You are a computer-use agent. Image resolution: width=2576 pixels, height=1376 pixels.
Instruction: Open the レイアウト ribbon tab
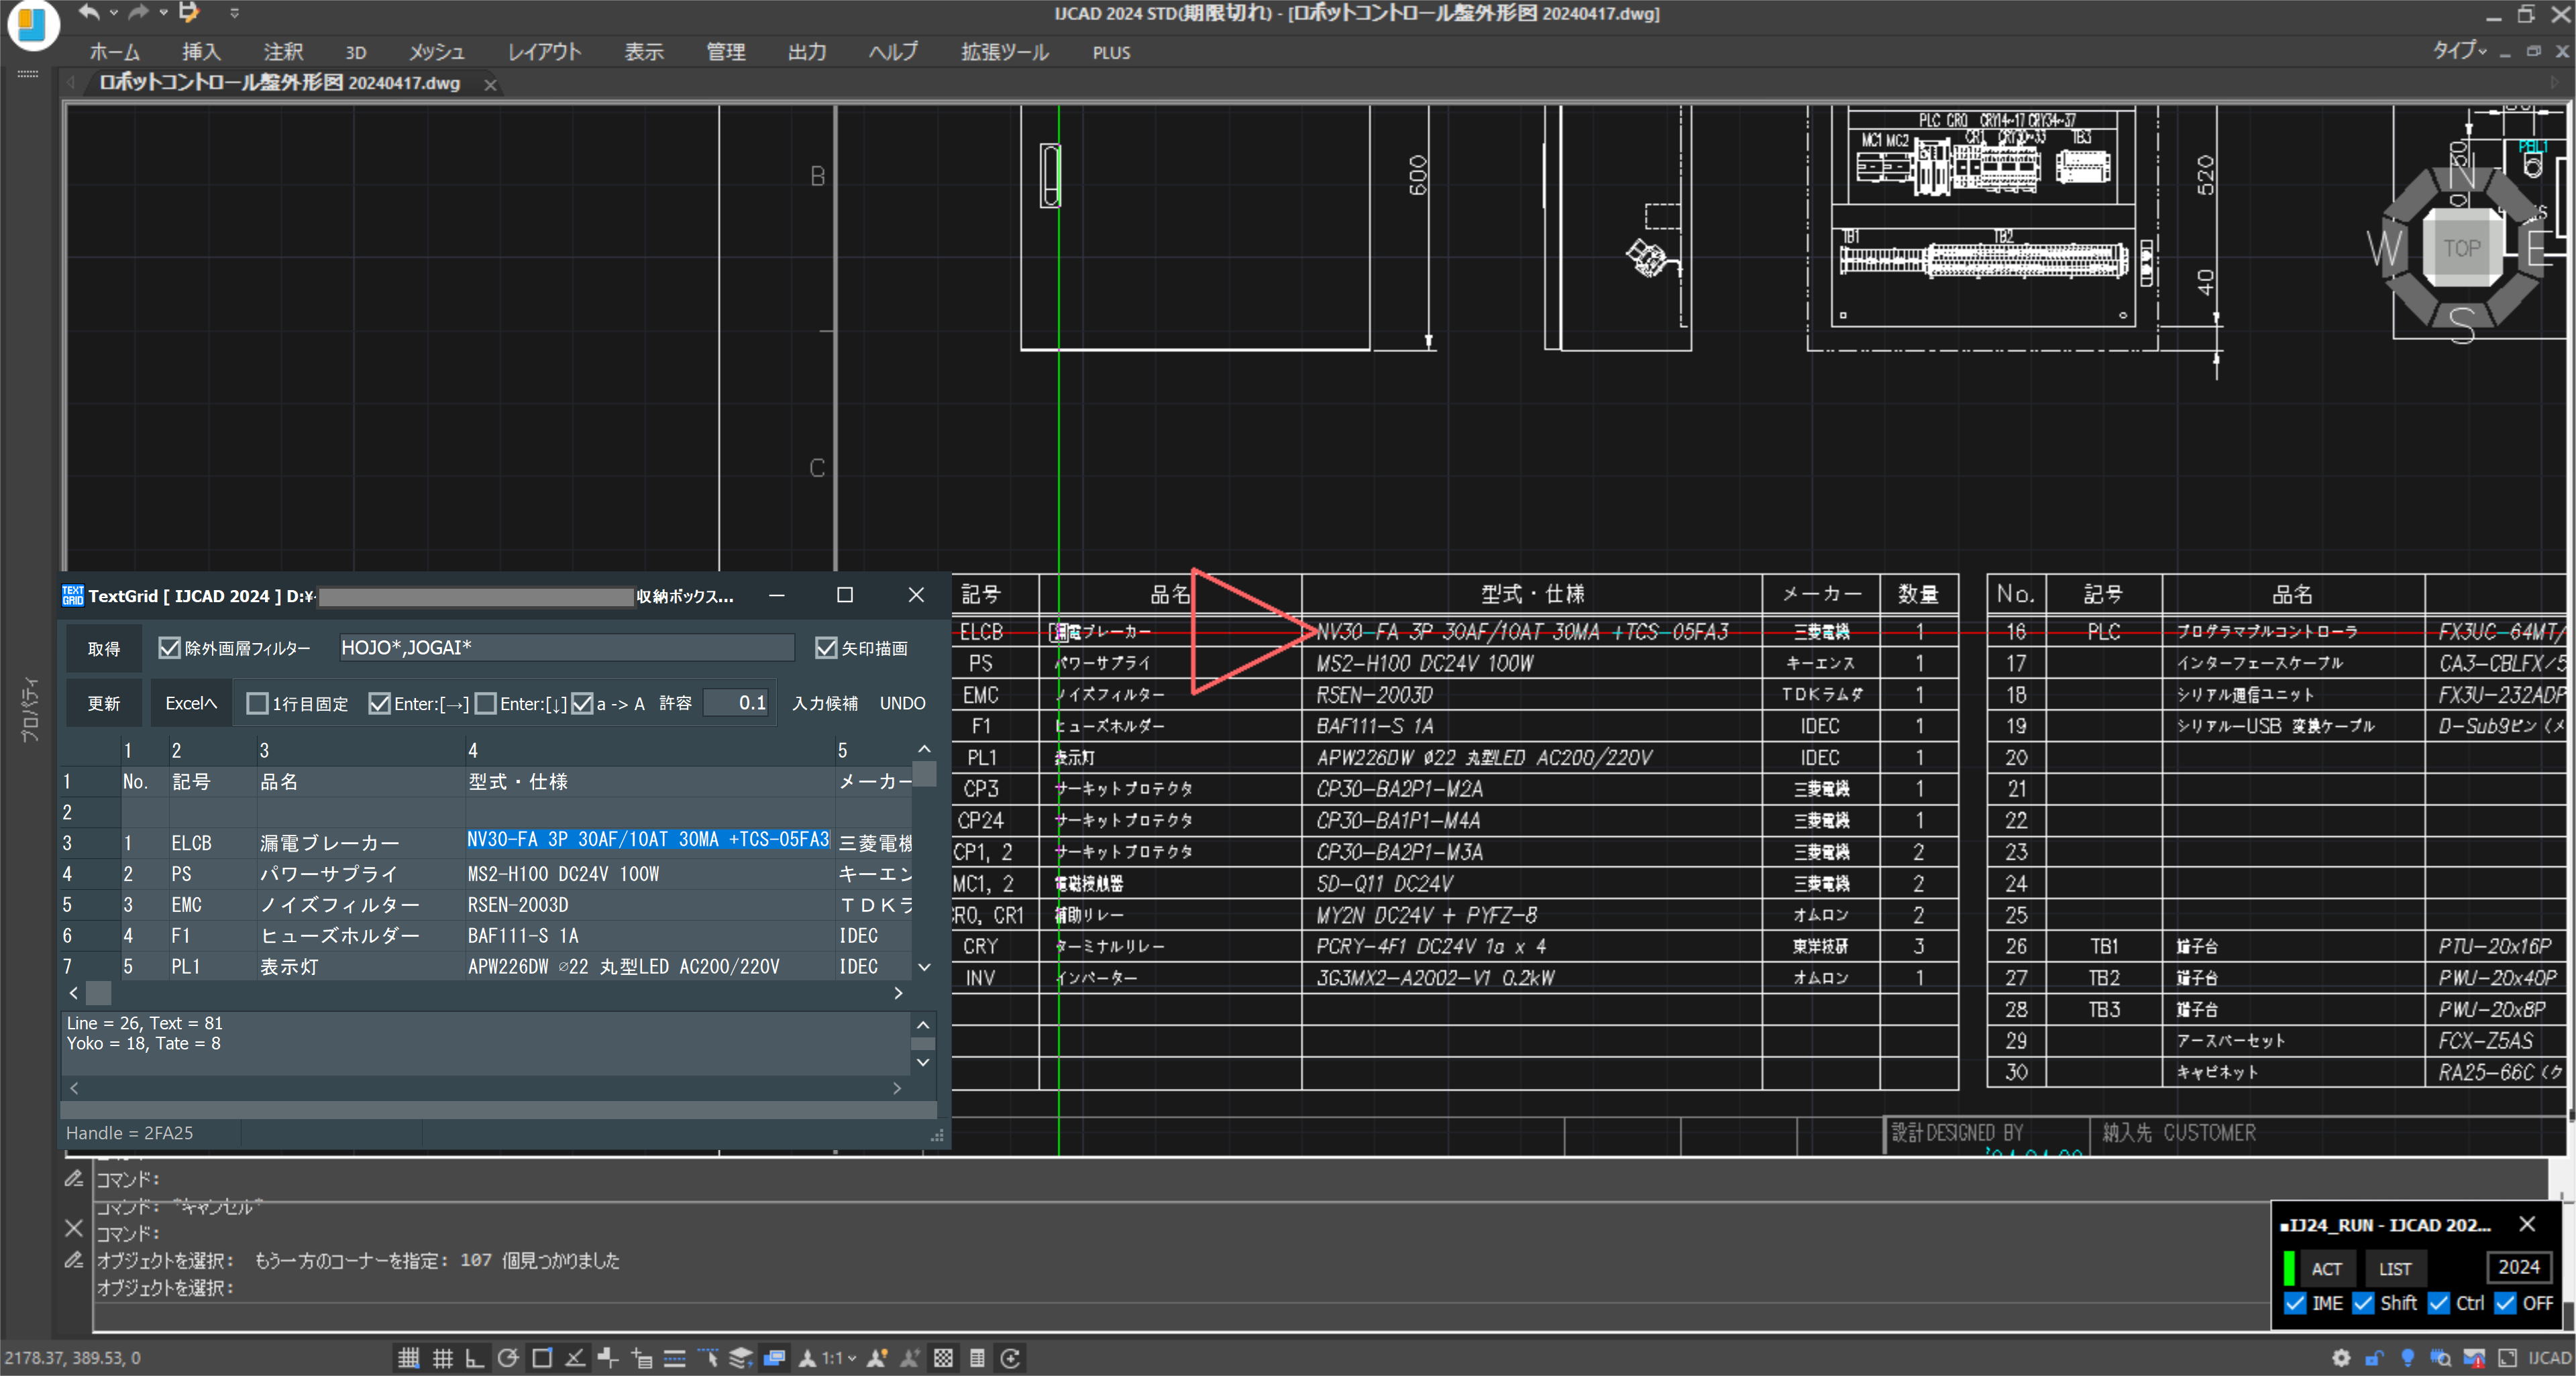click(x=544, y=52)
